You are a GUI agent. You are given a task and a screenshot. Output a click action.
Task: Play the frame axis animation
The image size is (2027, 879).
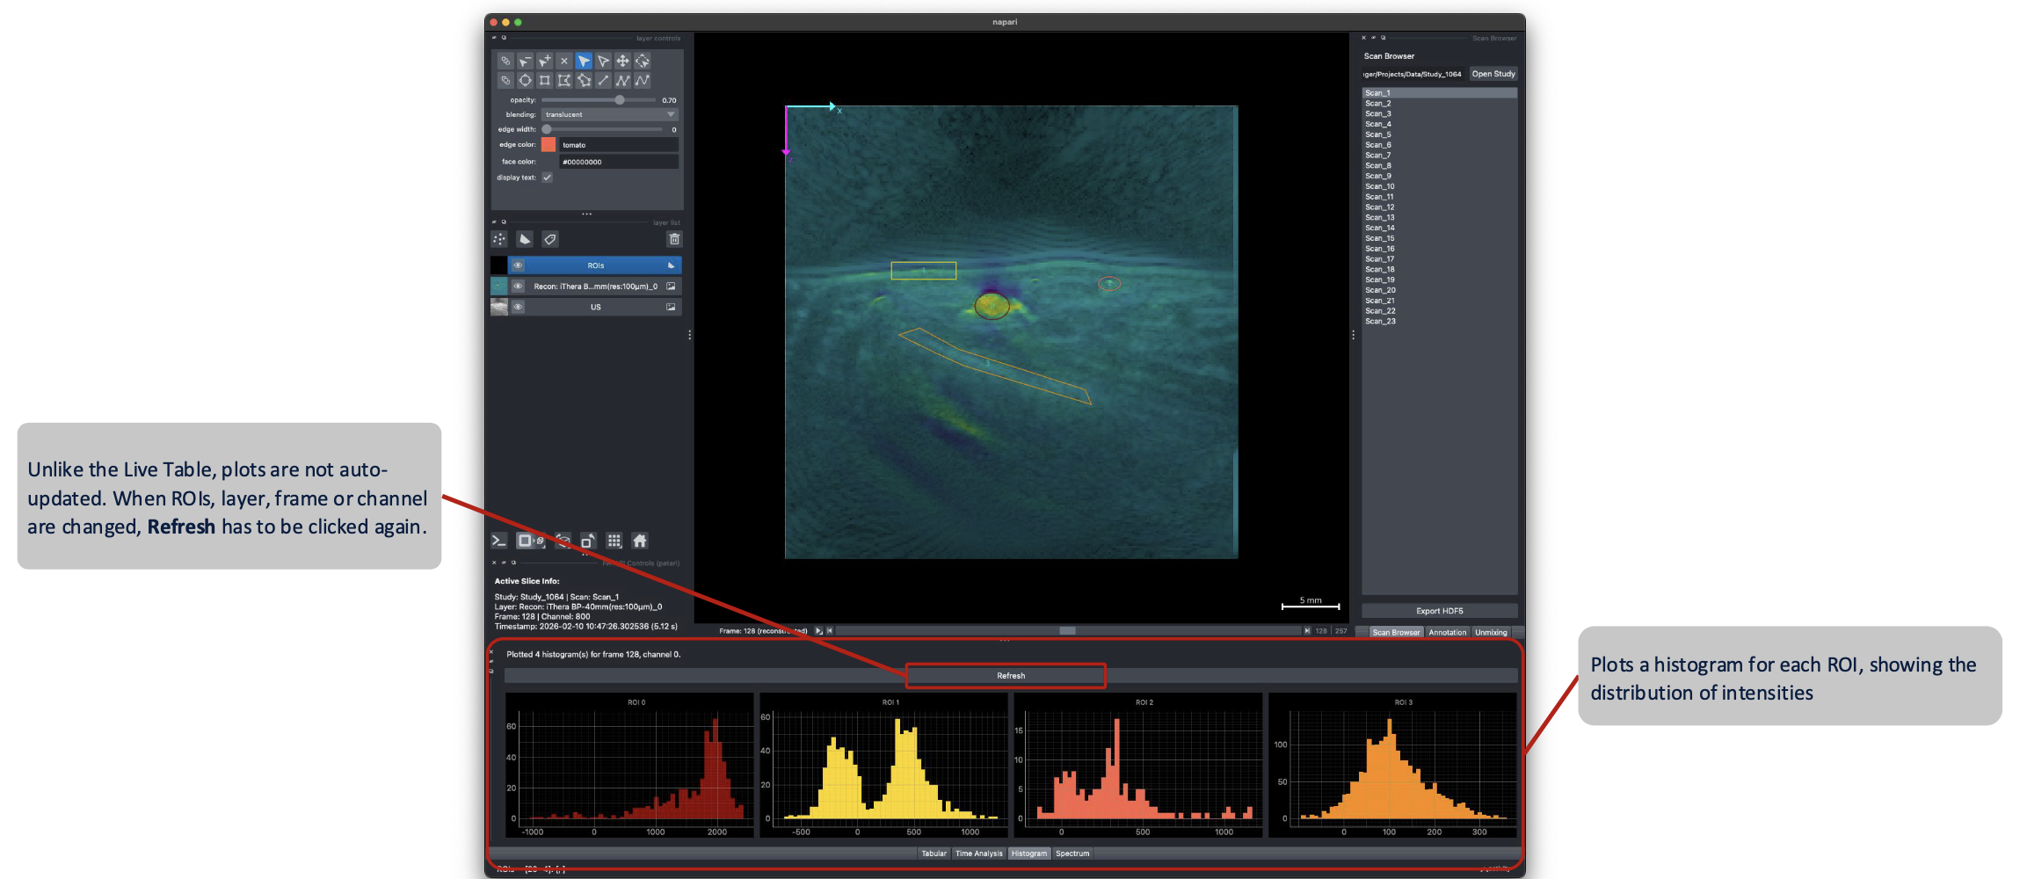(x=818, y=630)
